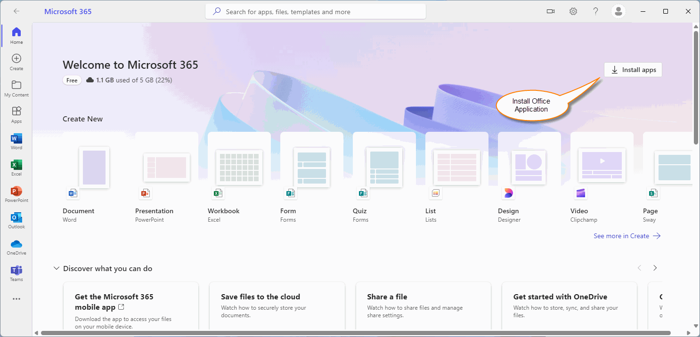The height and width of the screenshot is (337, 700).
Task: Click the vertical scrollbar thumb
Action: coord(696,88)
